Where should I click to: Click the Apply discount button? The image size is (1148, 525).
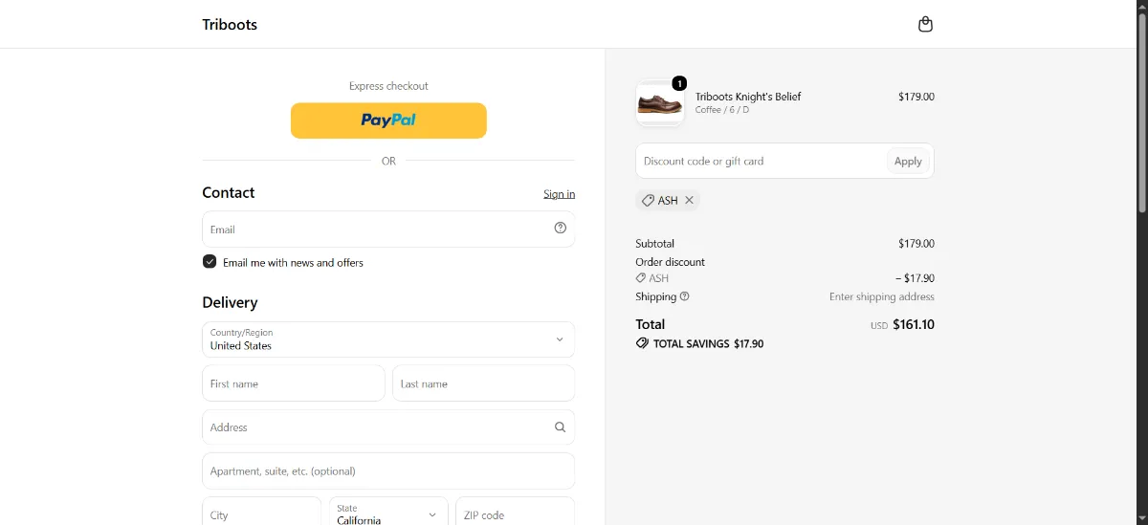[908, 161]
